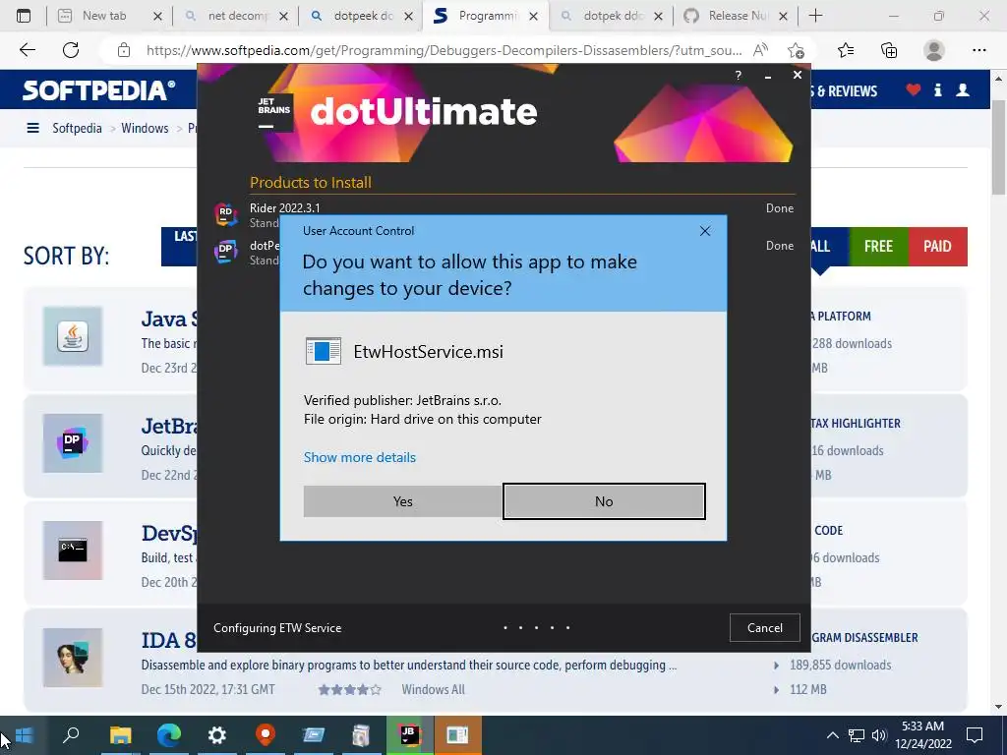Filter list by PAID
This screenshot has width=1007, height=755.
(x=937, y=247)
